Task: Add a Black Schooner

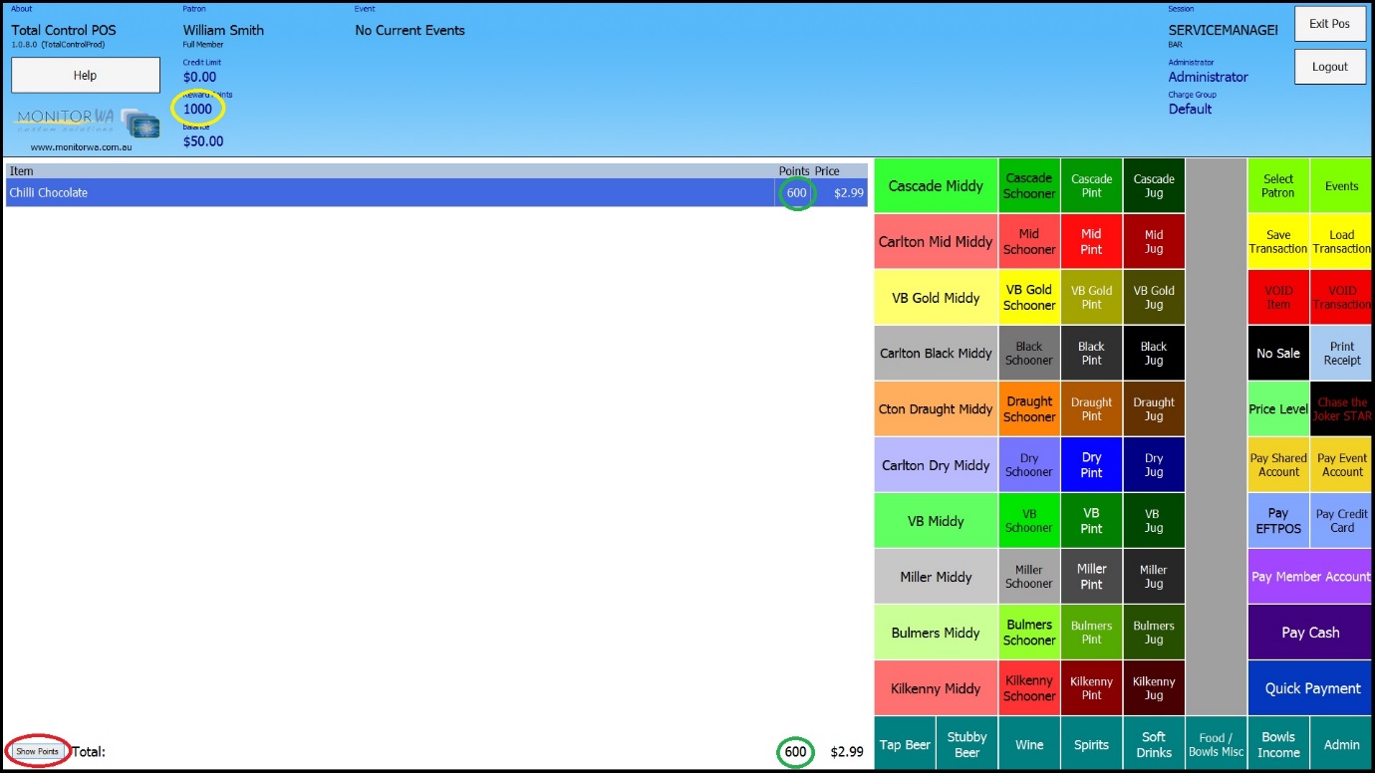Action: tap(1029, 353)
